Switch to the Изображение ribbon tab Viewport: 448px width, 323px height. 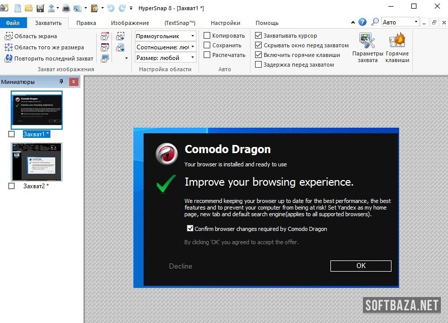130,23
